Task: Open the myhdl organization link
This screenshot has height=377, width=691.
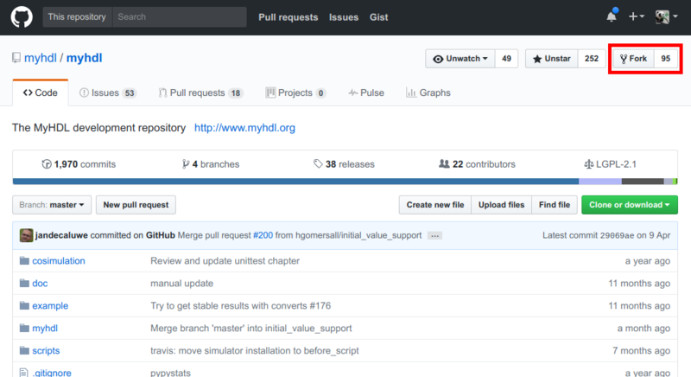Action: click(41, 58)
